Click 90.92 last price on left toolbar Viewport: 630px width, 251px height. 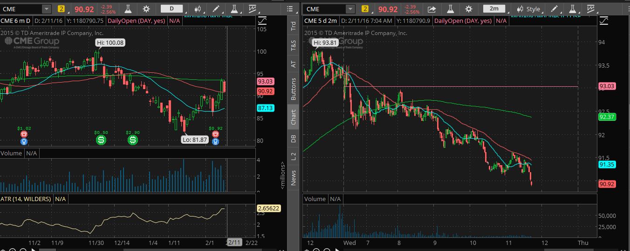click(84, 9)
